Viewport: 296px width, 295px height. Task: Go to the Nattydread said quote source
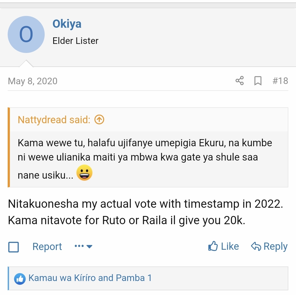(54, 120)
